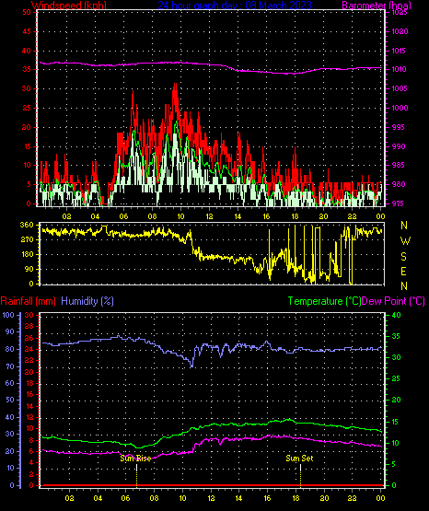Click 50 on the humidity axis

(x=10, y=400)
